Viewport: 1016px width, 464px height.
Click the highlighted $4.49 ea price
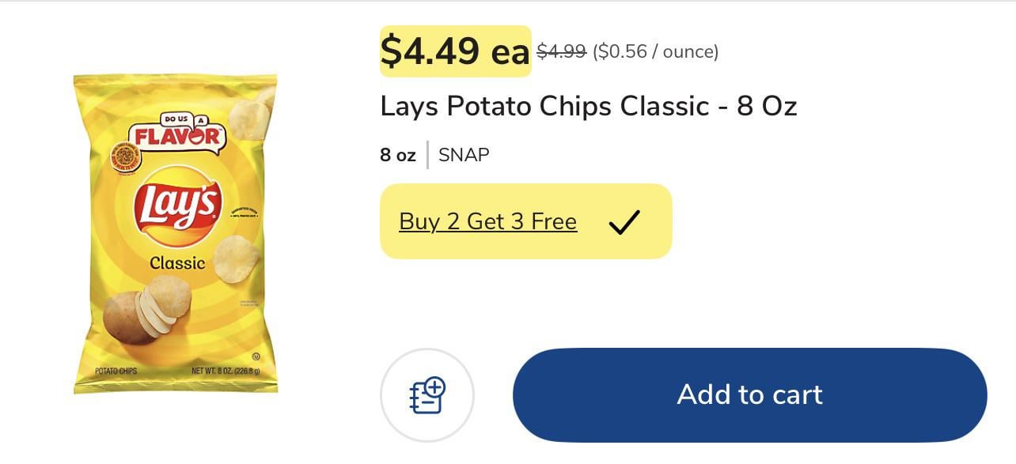pyautogui.click(x=455, y=51)
